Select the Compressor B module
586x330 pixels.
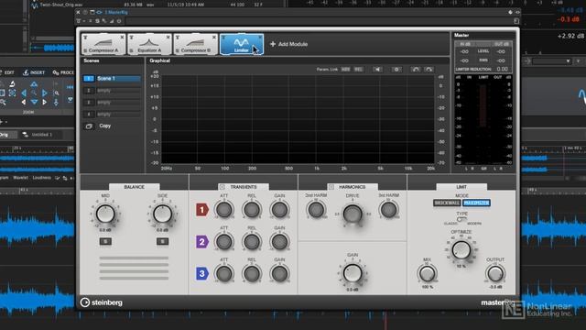click(x=195, y=44)
